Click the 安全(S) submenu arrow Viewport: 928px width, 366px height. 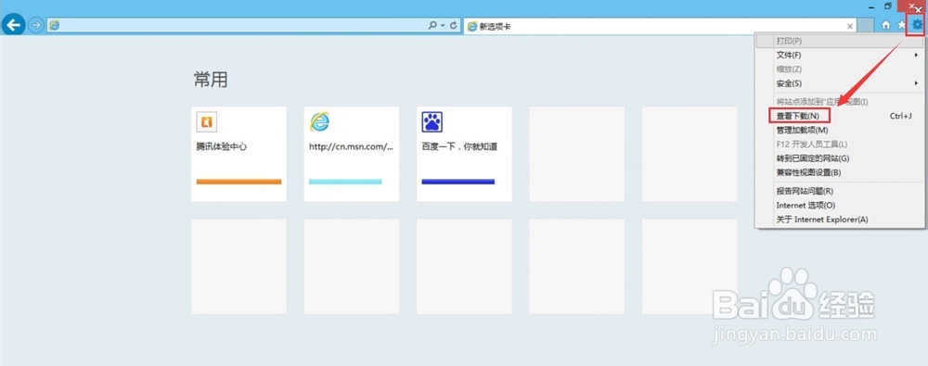tap(916, 83)
